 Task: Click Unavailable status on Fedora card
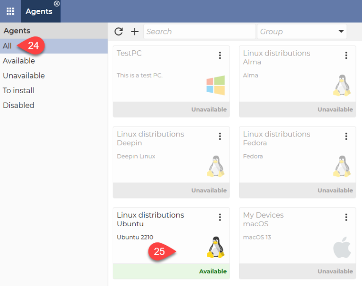click(335, 191)
